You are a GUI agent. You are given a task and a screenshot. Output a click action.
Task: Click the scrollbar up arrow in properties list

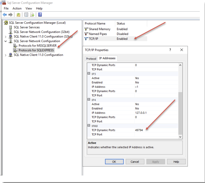pyautogui.click(x=180, y=65)
